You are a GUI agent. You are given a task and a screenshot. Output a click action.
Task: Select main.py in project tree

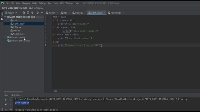click(x=15, y=30)
